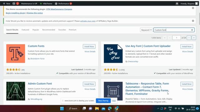Install the Admin Custom Font plugin
The width and height of the screenshot is (200, 112).
89,84
